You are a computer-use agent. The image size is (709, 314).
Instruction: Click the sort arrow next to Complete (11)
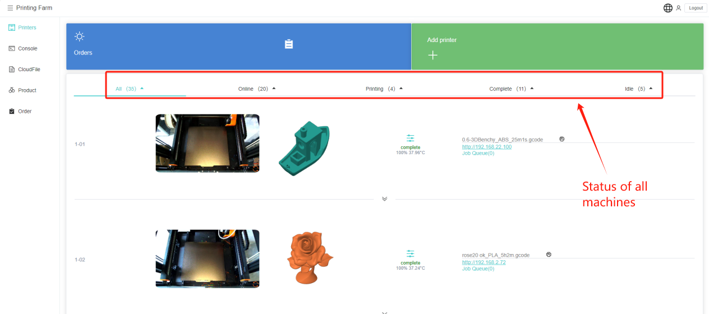click(532, 88)
